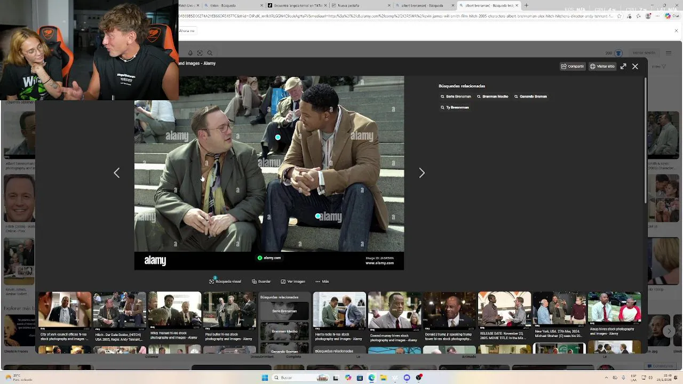Open Discord from the taskbar

pyautogui.click(x=407, y=378)
